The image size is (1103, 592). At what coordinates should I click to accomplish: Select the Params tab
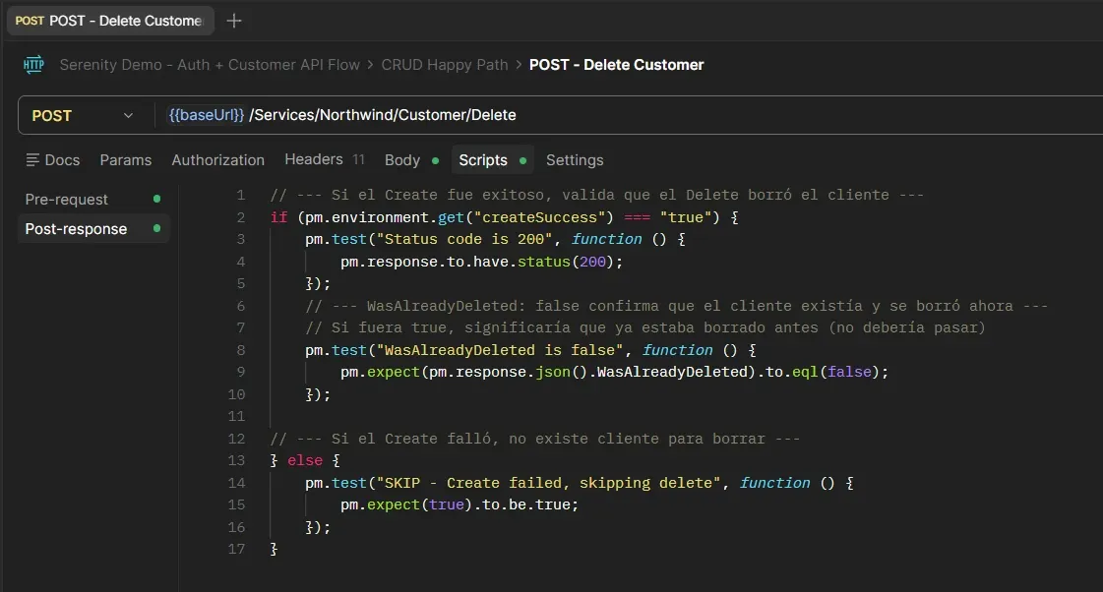(126, 159)
